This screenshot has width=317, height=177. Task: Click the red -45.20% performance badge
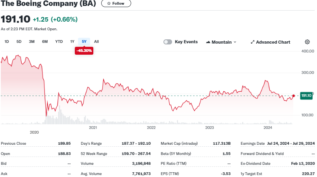(x=84, y=51)
